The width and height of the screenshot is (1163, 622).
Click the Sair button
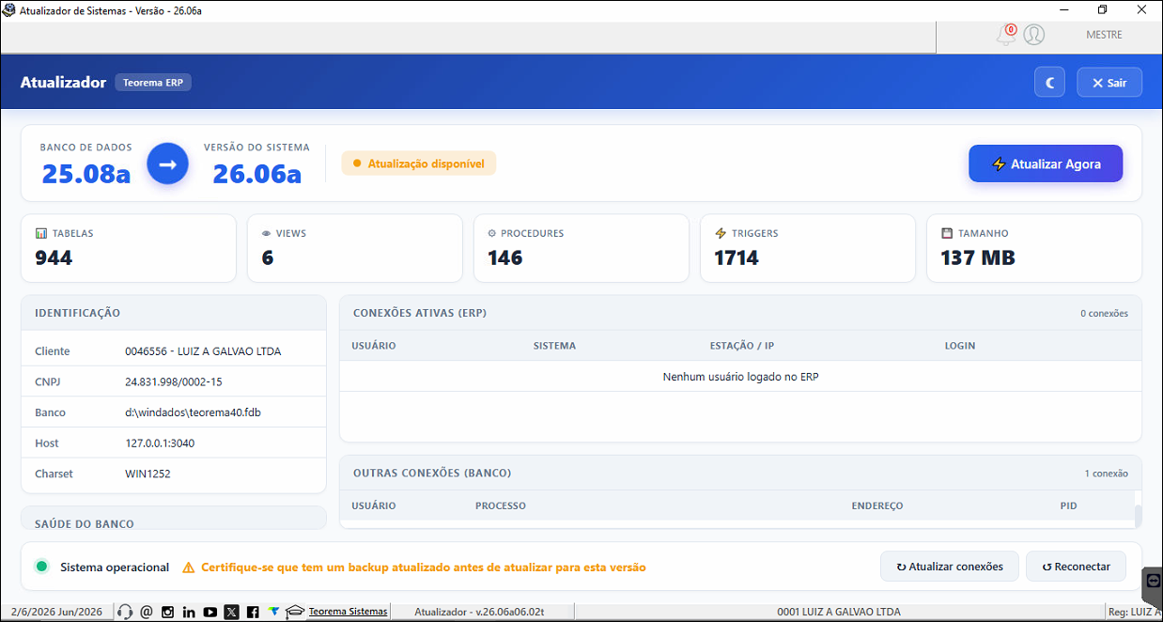[x=1109, y=83]
